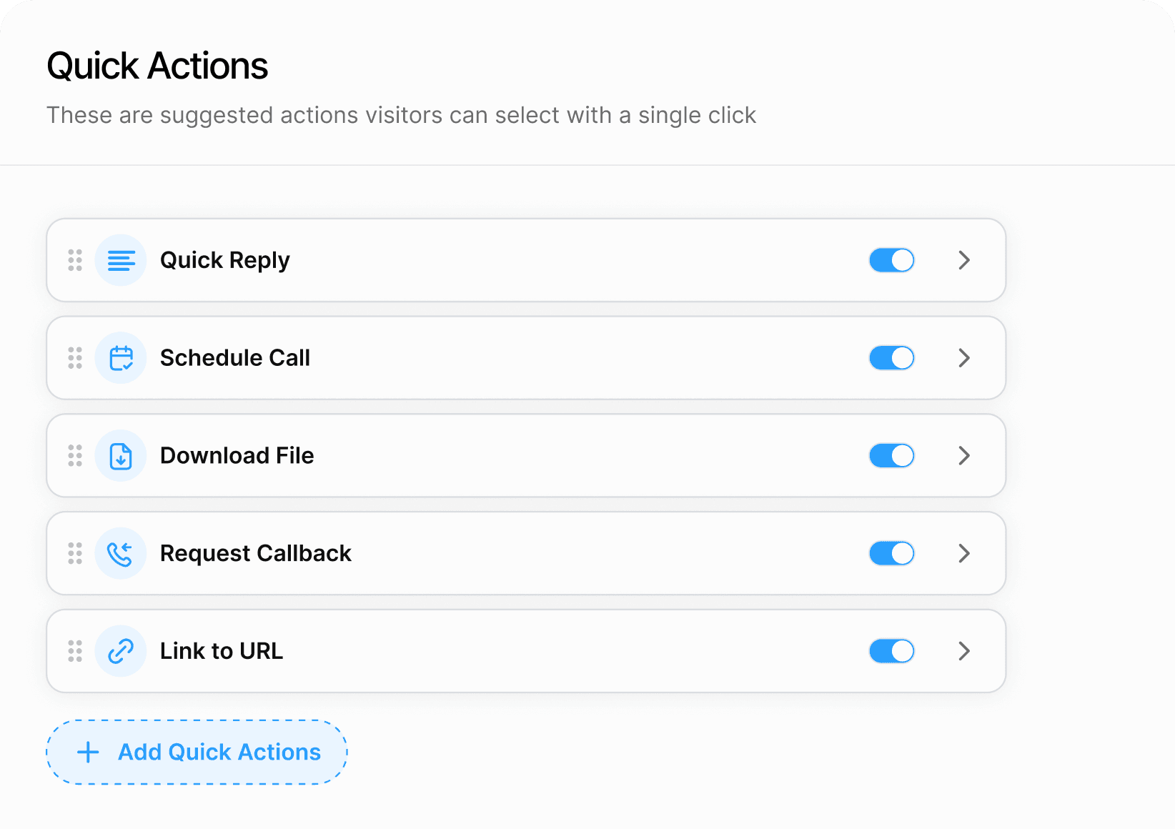Click the plus icon in Add Quick Actions

[x=88, y=753]
